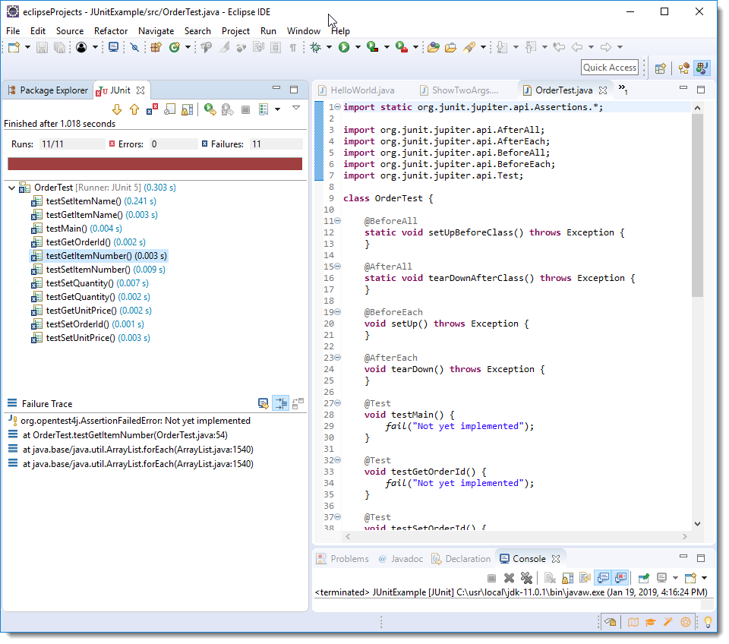Click the Tip of the Day lightbulb icon
729x644 pixels.
[x=708, y=622]
